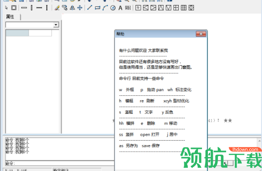Insert two-panel sliding sash icon
The width and height of the screenshot is (262, 171).
[x=176, y=8]
